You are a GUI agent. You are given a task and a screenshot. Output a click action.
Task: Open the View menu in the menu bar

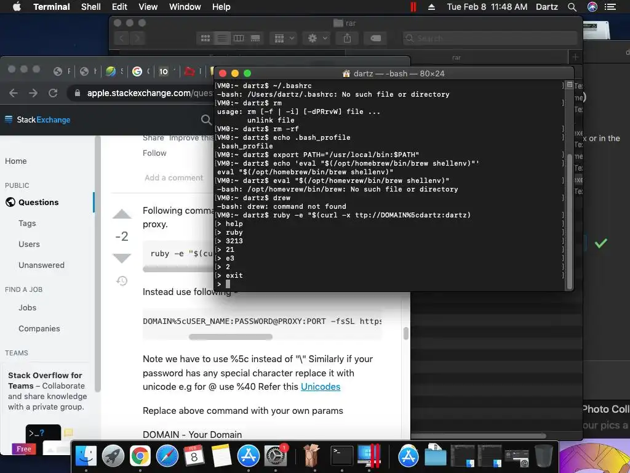click(x=148, y=7)
